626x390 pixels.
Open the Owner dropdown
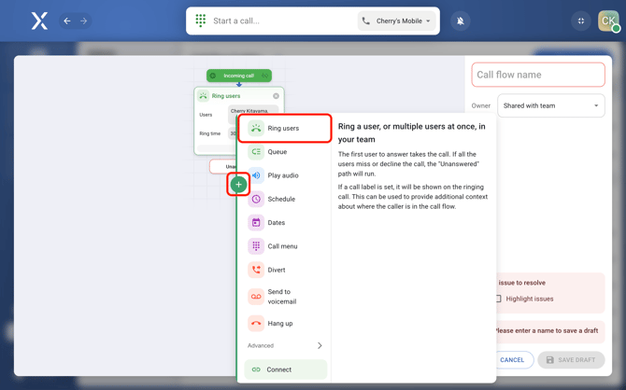550,105
